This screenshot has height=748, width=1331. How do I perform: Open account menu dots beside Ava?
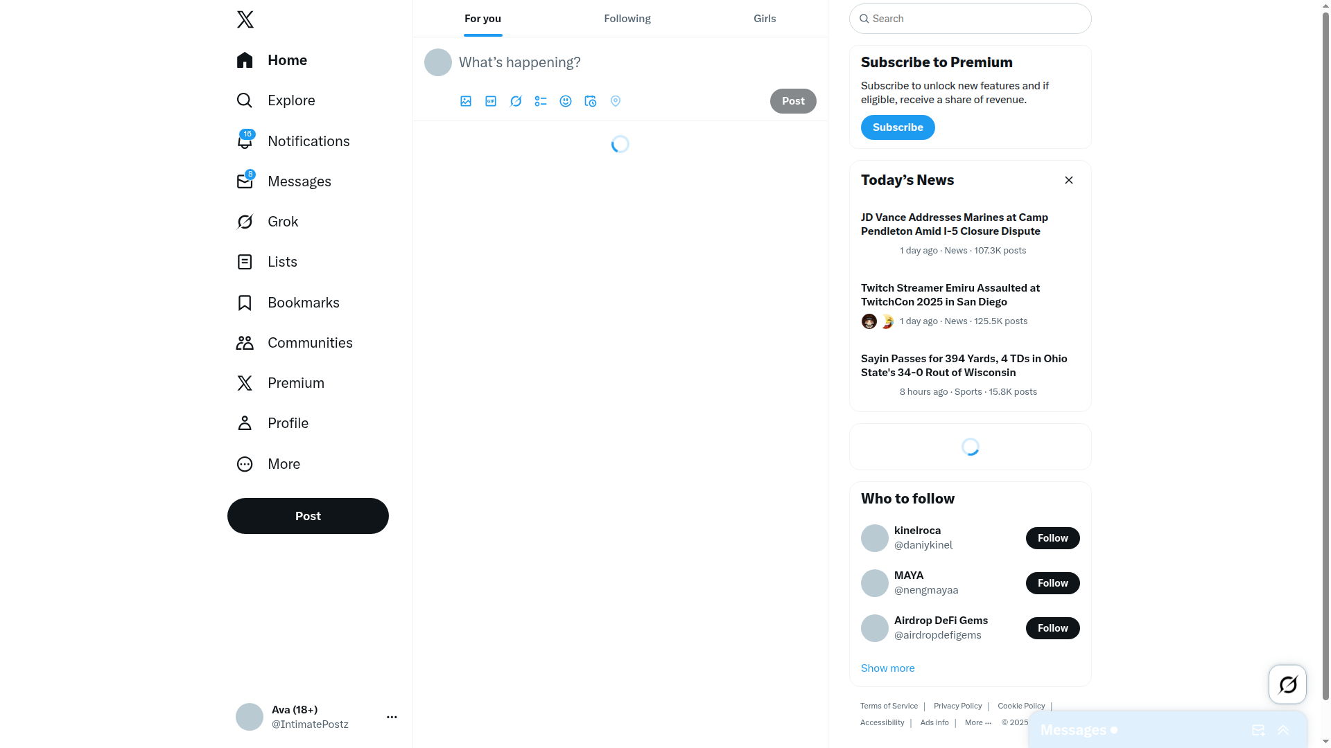click(392, 717)
